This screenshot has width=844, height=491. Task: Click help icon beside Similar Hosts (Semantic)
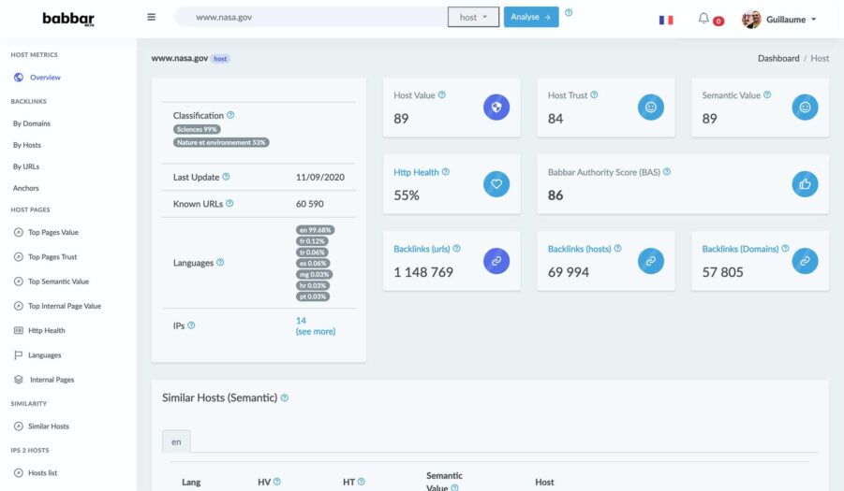284,398
